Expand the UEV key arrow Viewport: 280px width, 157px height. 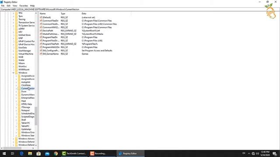(14, 32)
